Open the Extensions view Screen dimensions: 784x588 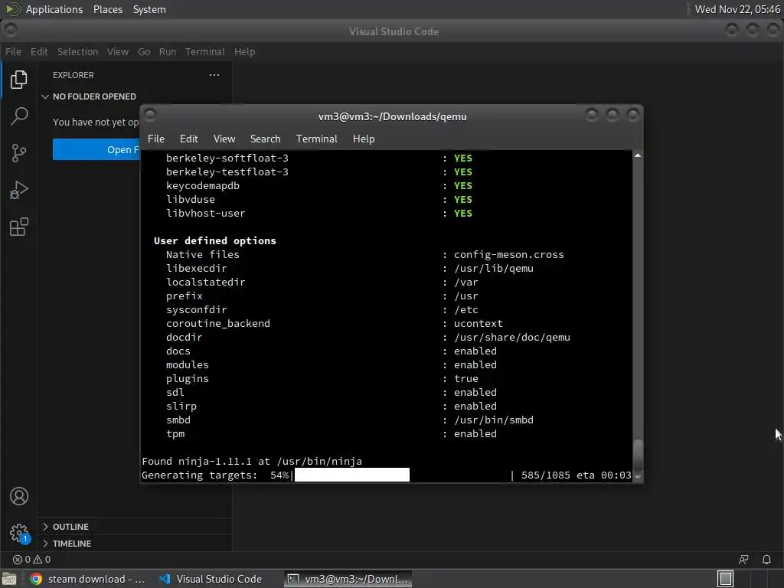tap(19, 227)
